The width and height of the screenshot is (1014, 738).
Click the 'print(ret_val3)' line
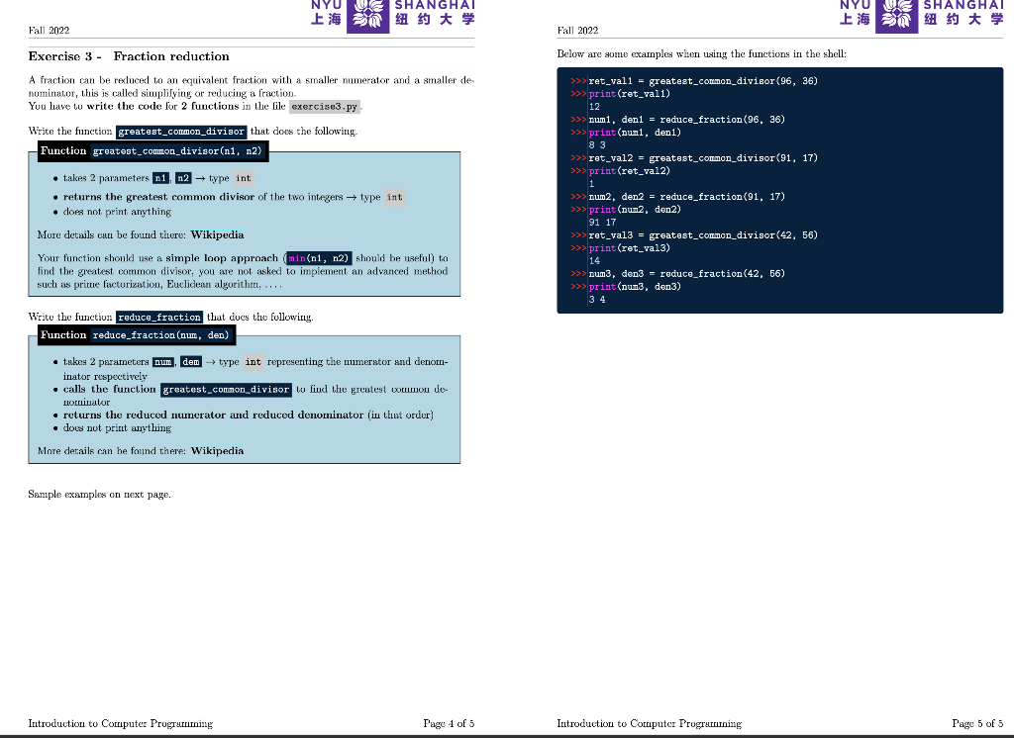coord(629,248)
